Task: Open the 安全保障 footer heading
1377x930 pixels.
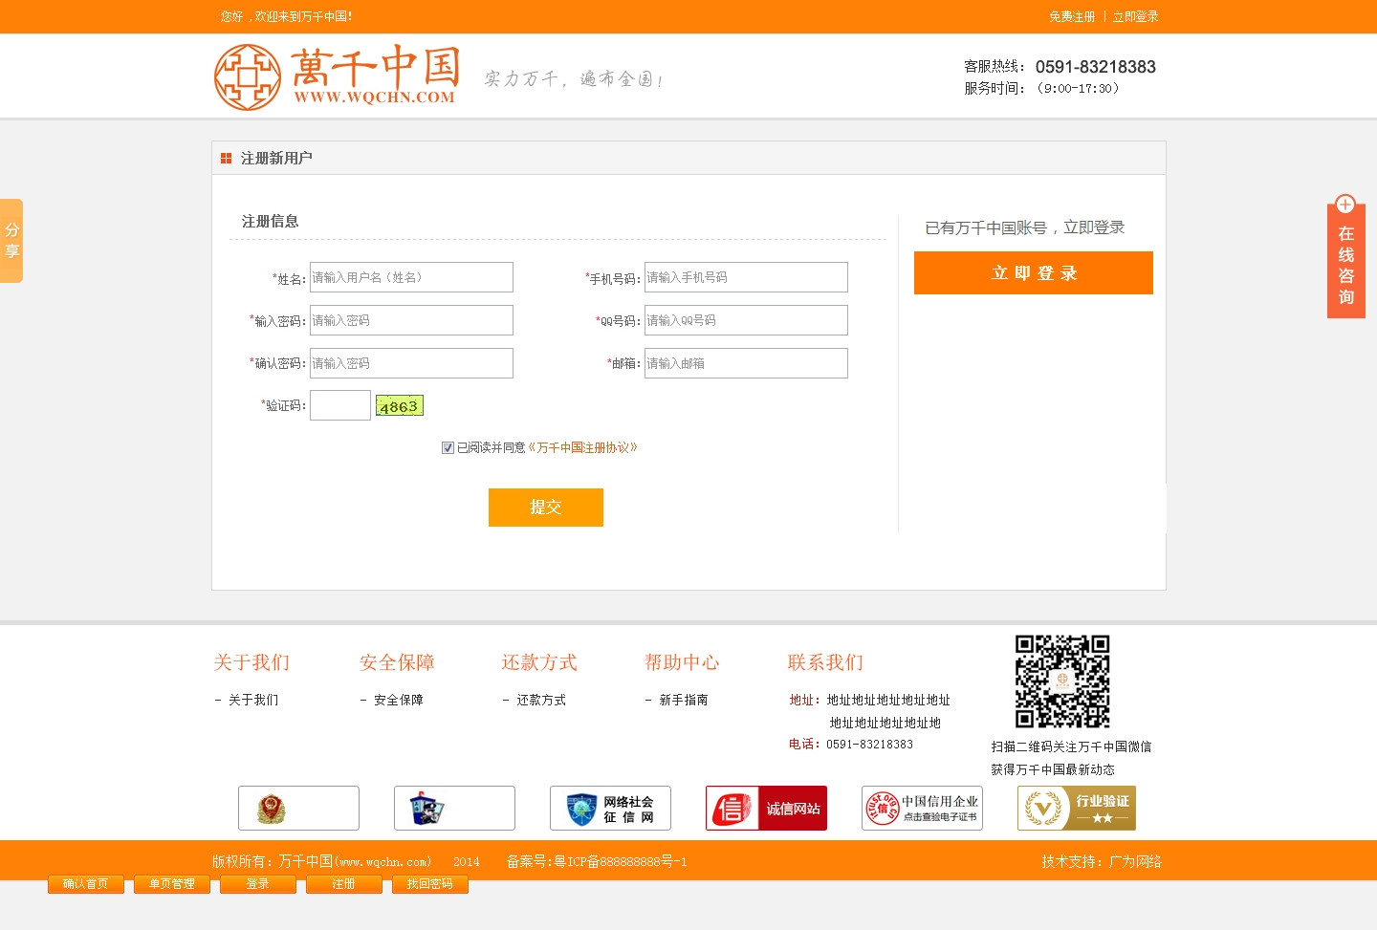Action: point(397,662)
